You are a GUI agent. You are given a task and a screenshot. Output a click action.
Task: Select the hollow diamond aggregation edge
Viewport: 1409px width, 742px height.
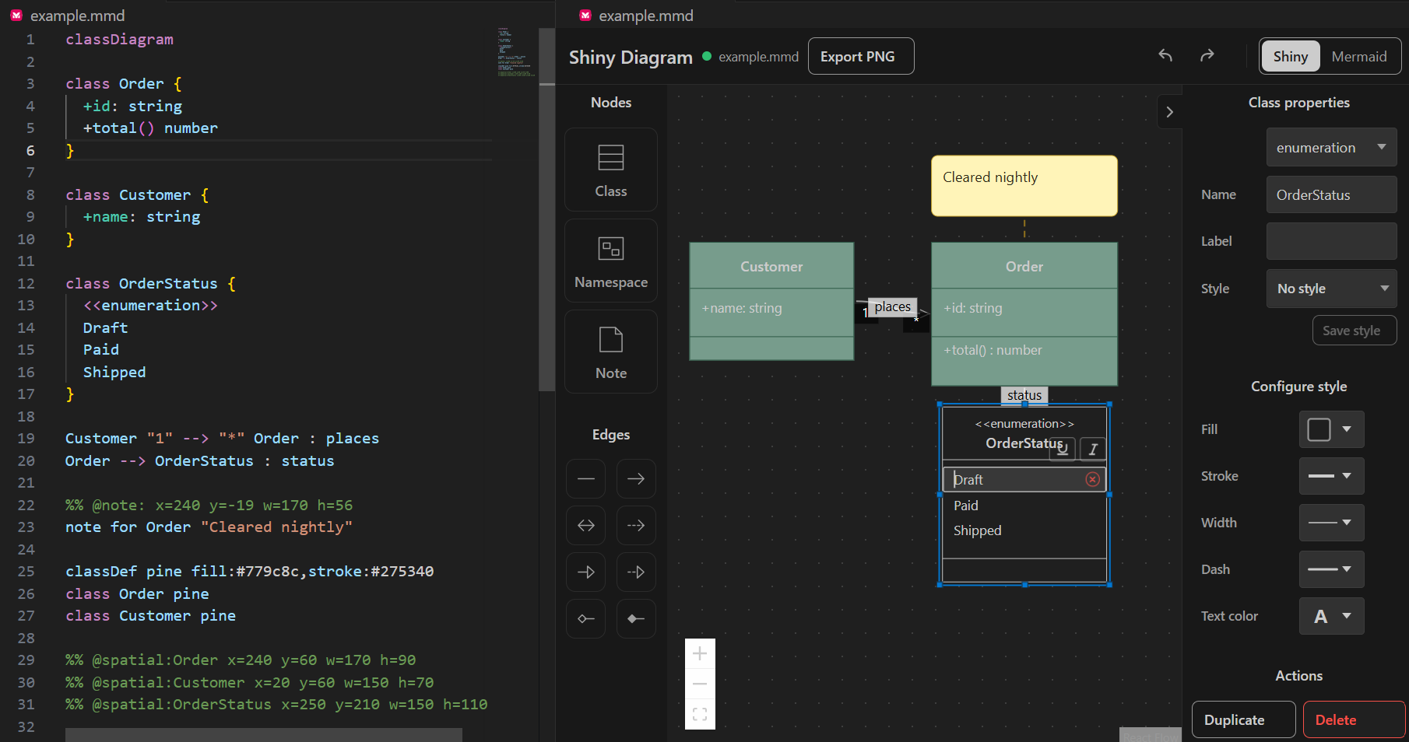(586, 619)
